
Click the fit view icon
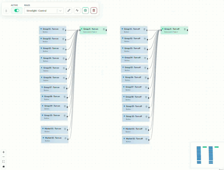pos(3,162)
